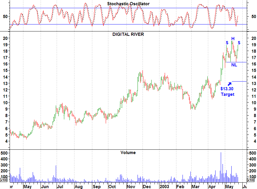Click the x100 multiplier on right volume axis
The width and height of the screenshot is (257, 189).
coord(251,180)
